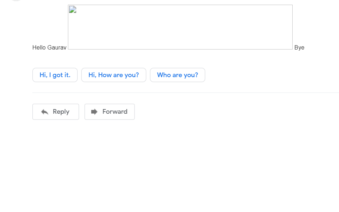339x212 pixels.
Task: Click the broken image icon
Action: click(x=72, y=9)
